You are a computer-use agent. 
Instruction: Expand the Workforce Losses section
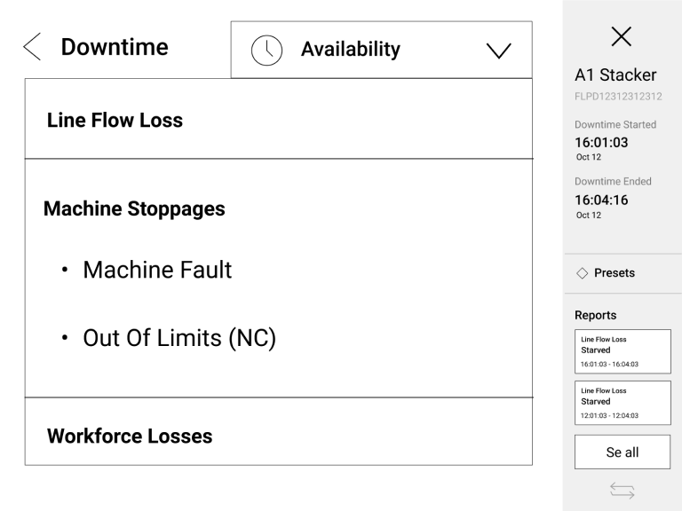pyautogui.click(x=129, y=436)
